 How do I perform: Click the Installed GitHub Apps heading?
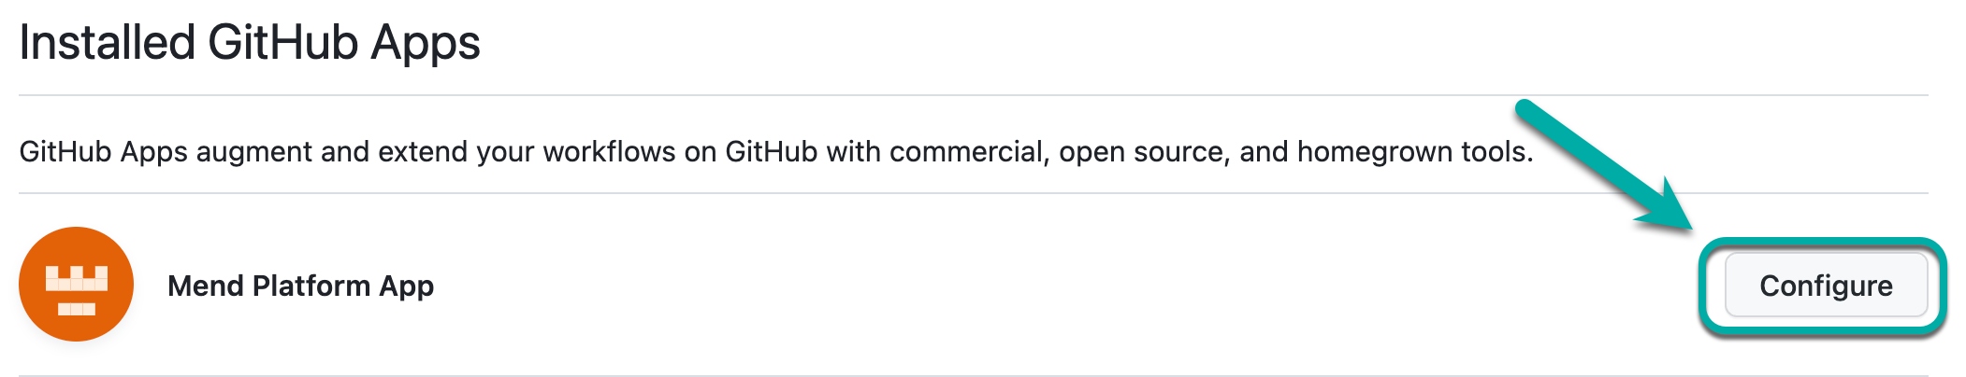coord(250,43)
